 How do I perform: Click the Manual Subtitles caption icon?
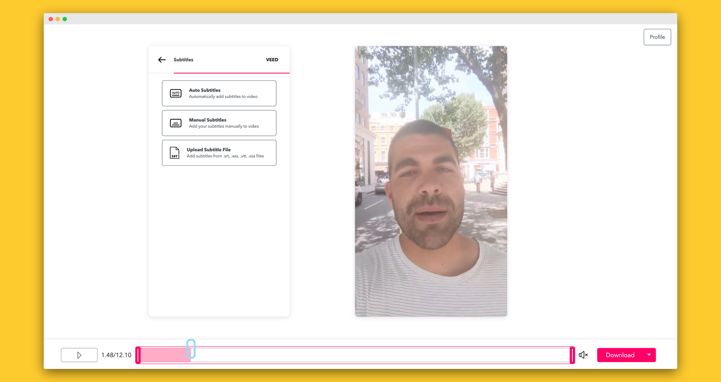pyautogui.click(x=176, y=123)
